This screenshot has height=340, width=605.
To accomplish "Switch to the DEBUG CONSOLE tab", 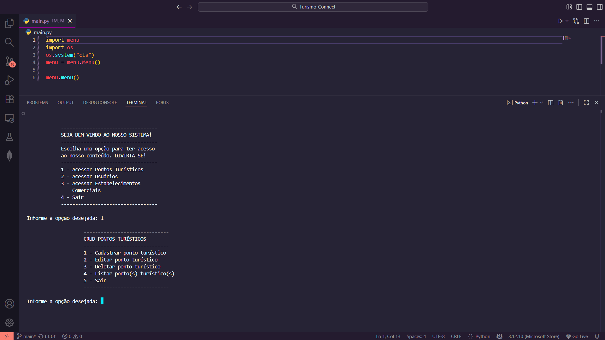I will 100,103.
